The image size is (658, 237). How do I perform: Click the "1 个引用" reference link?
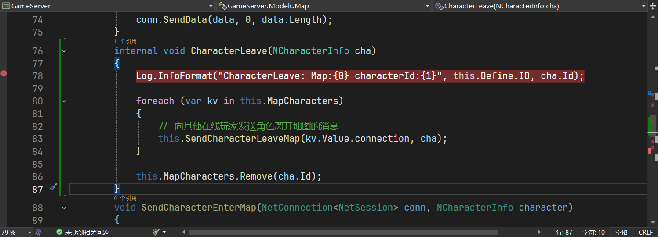click(x=125, y=41)
